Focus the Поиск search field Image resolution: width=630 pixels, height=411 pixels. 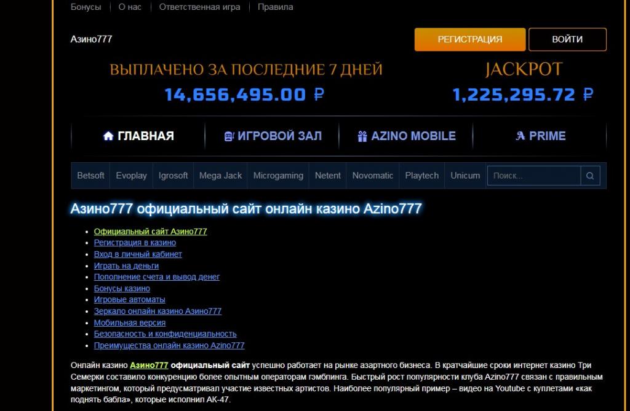pyautogui.click(x=534, y=176)
